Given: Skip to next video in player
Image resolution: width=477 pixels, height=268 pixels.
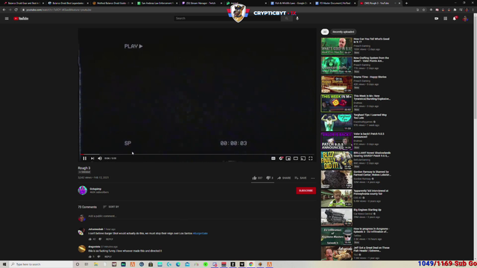Looking at the screenshot, I should pyautogui.click(x=92, y=159).
